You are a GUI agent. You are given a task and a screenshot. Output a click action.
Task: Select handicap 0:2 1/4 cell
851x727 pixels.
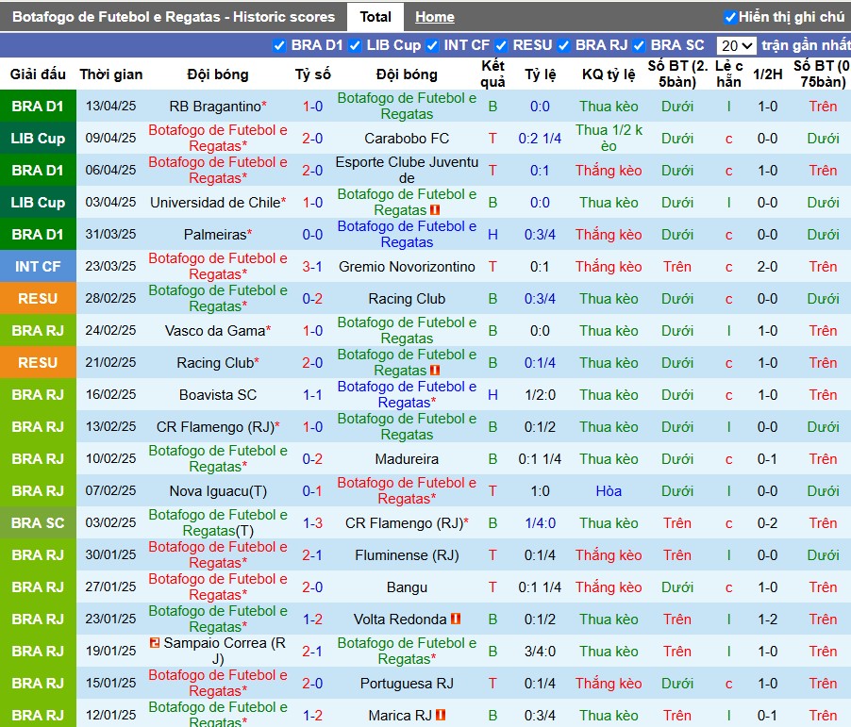[540, 139]
